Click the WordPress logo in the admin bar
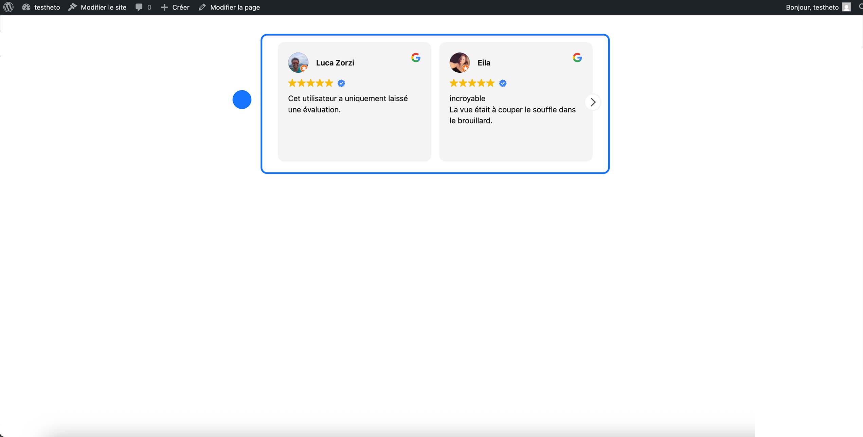Viewport: 863px width, 437px height. point(8,7)
